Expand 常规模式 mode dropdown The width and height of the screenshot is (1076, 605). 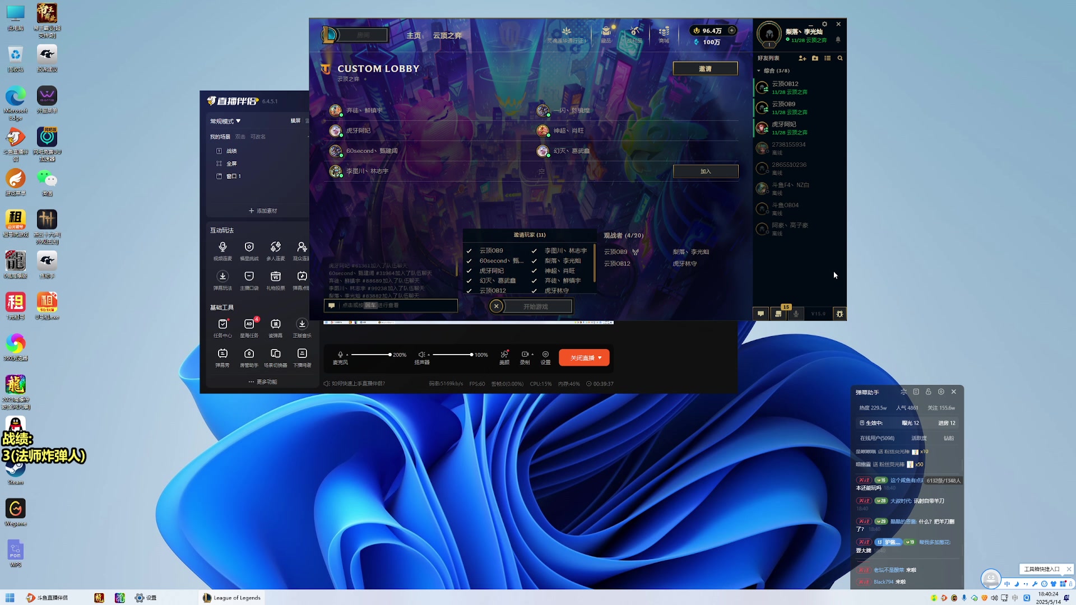point(225,121)
